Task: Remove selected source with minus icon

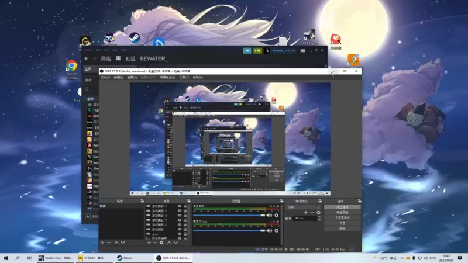Action: click(x=155, y=243)
